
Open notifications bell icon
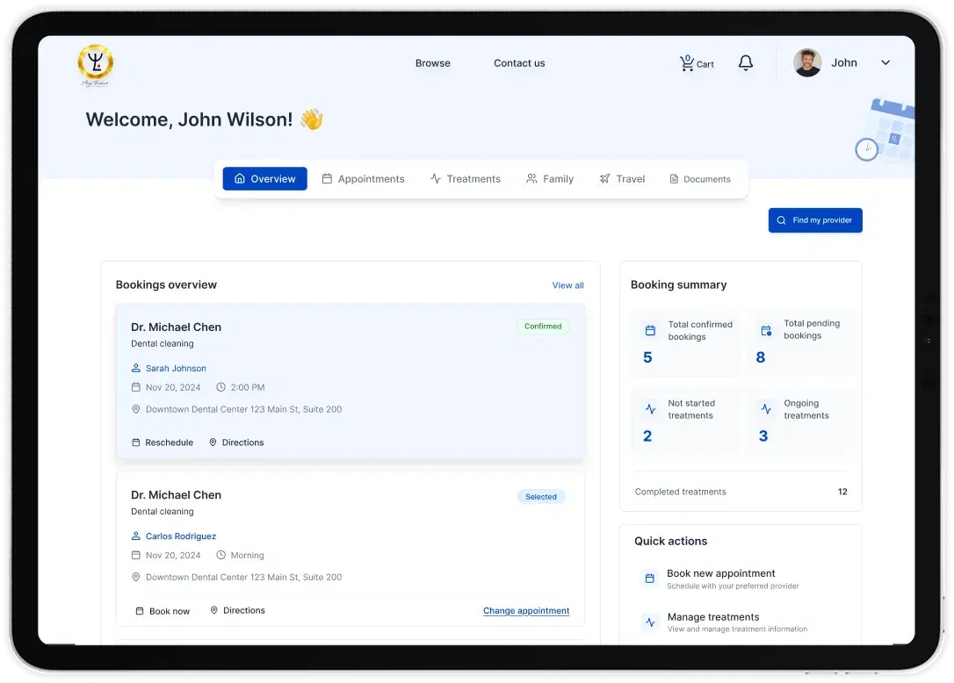[745, 62]
